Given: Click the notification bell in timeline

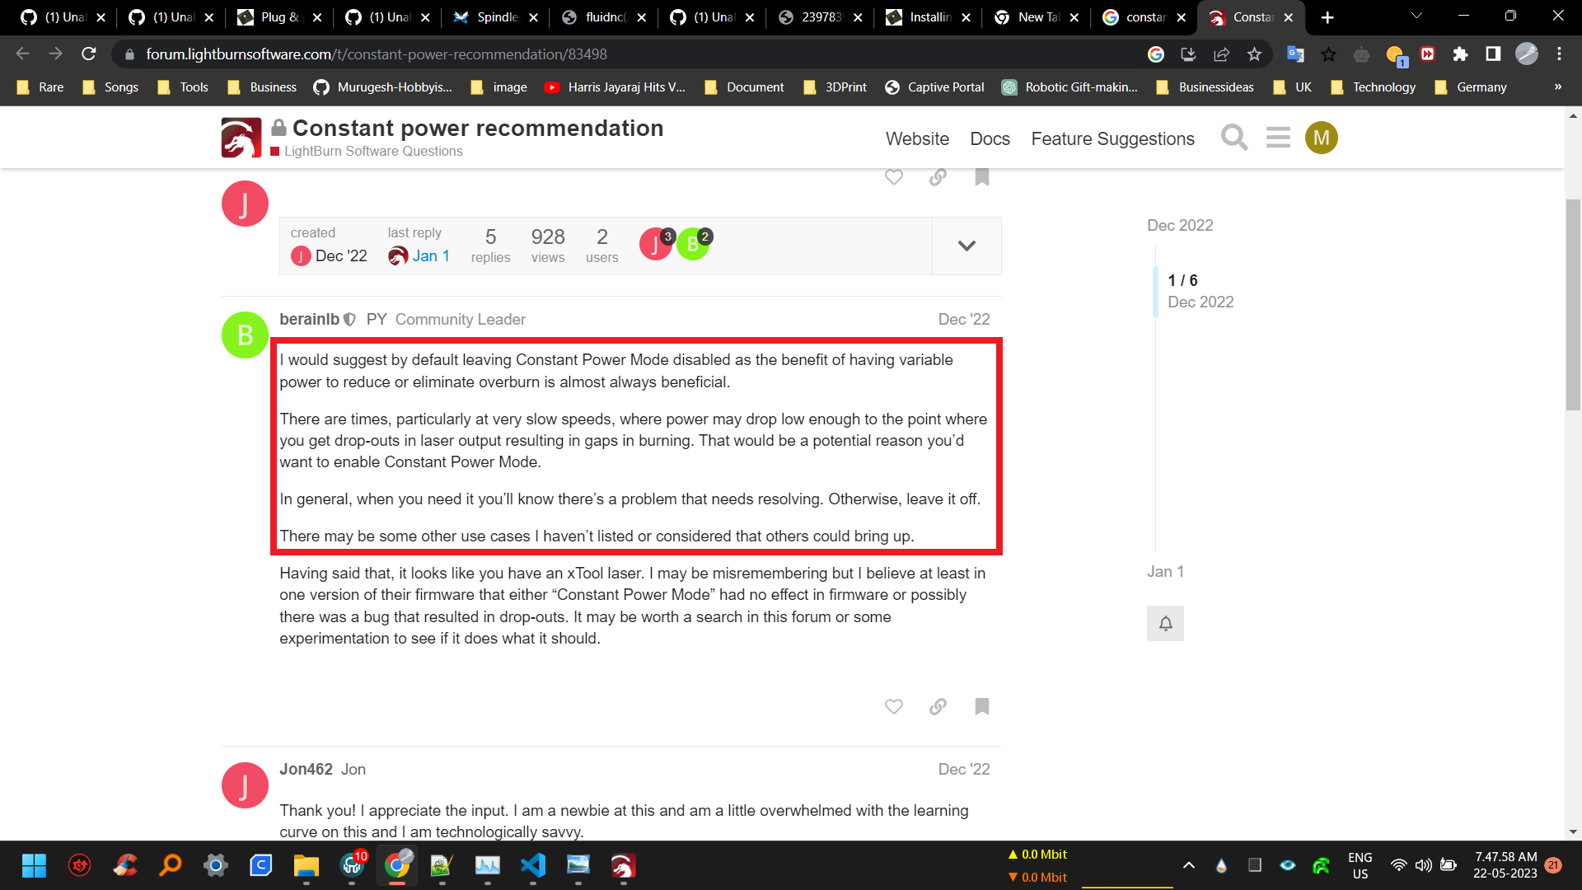Looking at the screenshot, I should (x=1165, y=624).
